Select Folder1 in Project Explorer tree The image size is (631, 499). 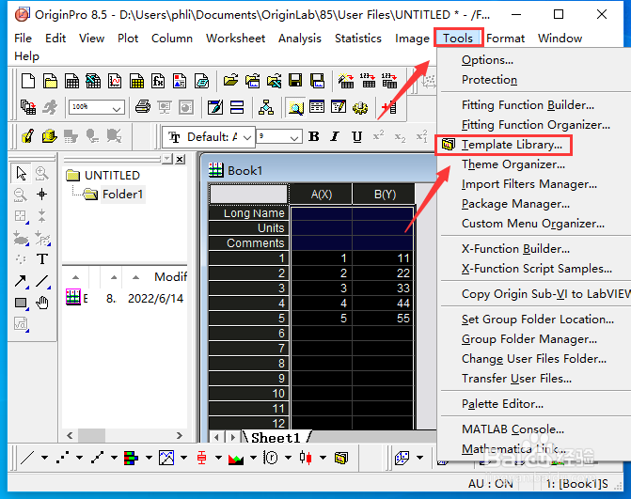[x=122, y=195]
